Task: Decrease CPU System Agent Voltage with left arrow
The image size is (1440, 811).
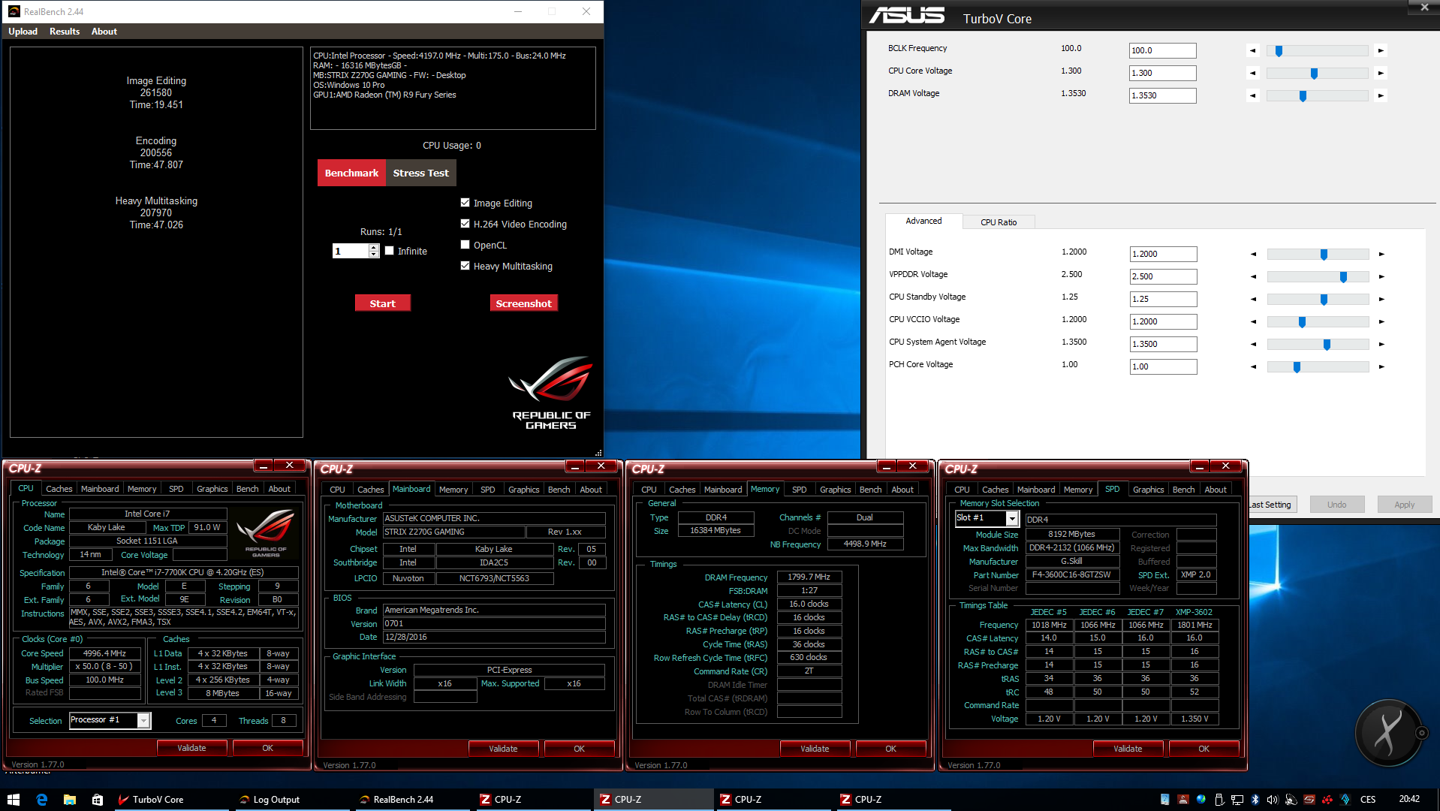Action: point(1253,345)
